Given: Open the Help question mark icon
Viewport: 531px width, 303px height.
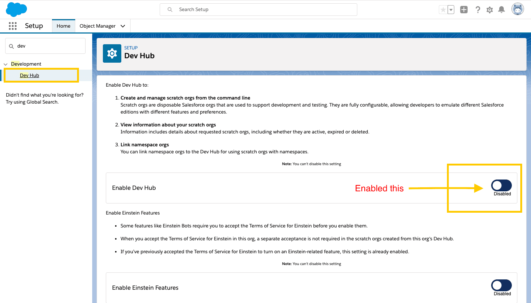Looking at the screenshot, I should [x=478, y=10].
